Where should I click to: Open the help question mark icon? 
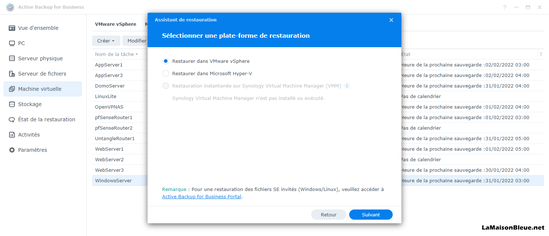coord(504,7)
